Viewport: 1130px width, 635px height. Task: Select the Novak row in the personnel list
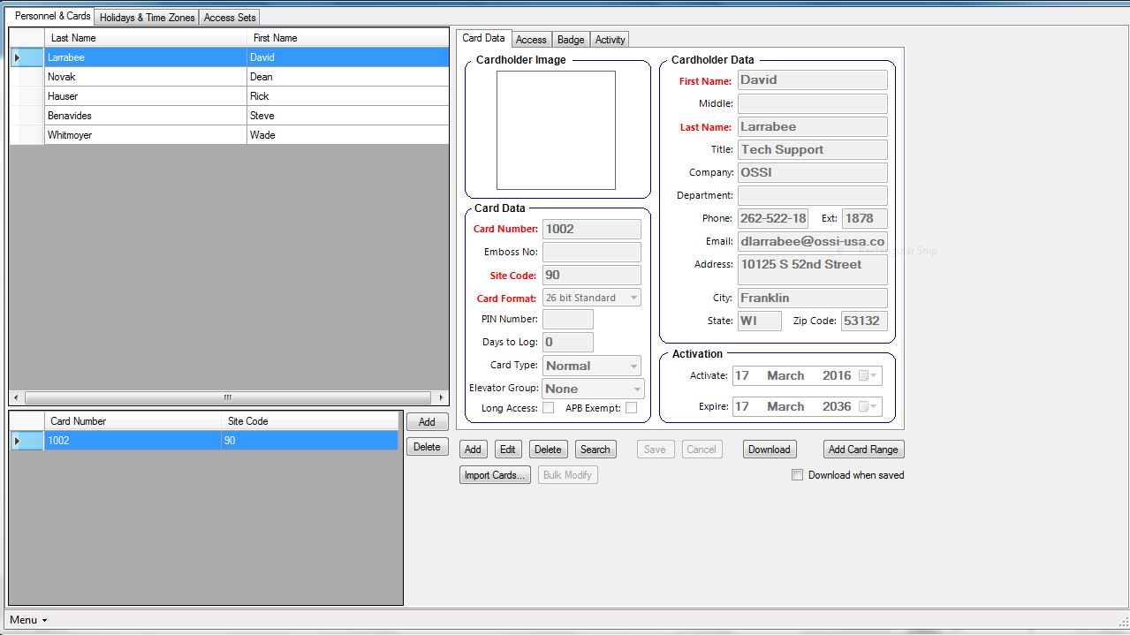coord(146,77)
